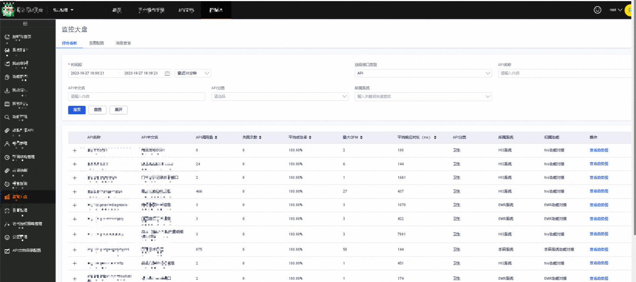Screen dimensions: 636x282
Task: Click the 重置 button
Action: coord(98,110)
